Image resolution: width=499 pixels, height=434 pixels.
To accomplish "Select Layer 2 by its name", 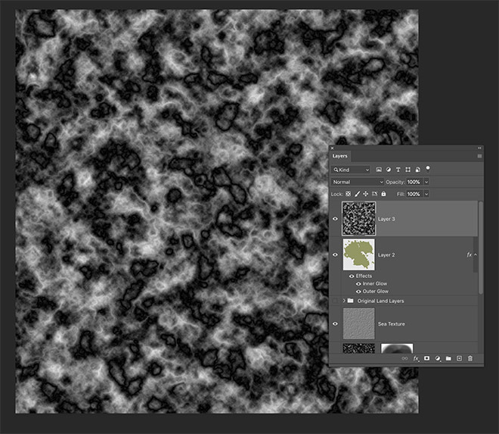I will coord(386,255).
